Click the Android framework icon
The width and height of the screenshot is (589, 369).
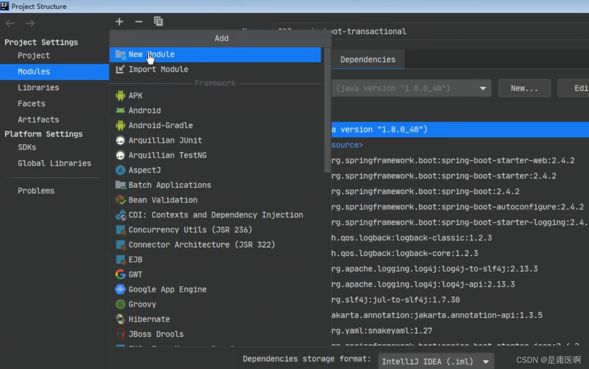pyautogui.click(x=120, y=110)
